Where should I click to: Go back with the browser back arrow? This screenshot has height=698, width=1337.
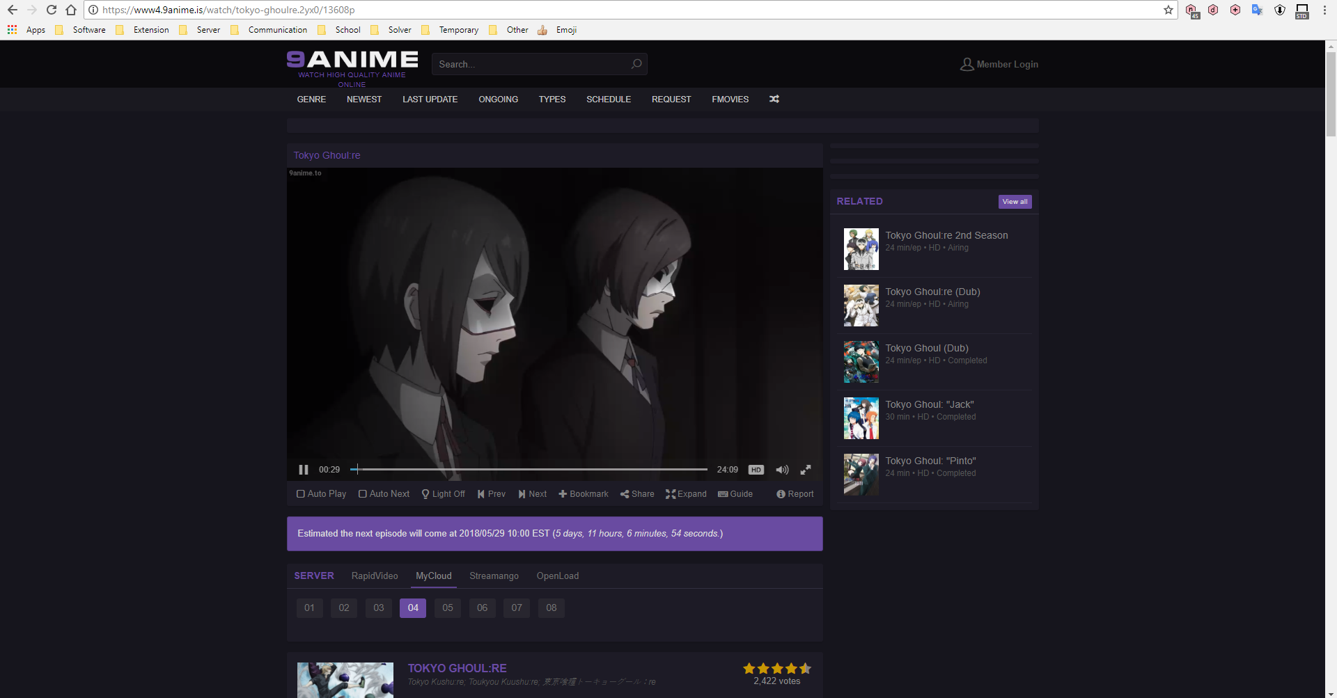pyautogui.click(x=12, y=10)
